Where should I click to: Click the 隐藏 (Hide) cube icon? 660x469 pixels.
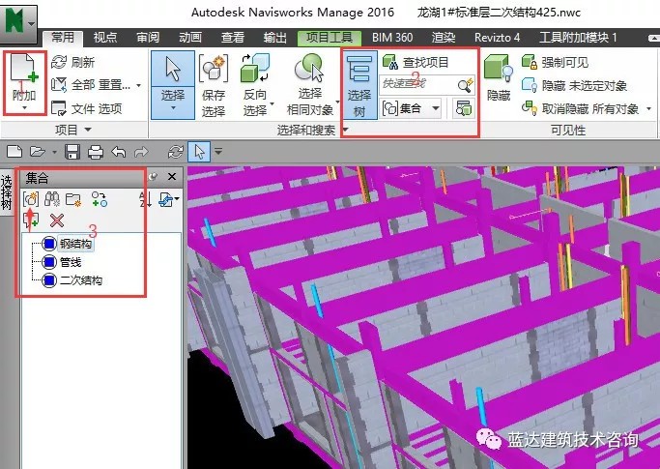click(499, 72)
